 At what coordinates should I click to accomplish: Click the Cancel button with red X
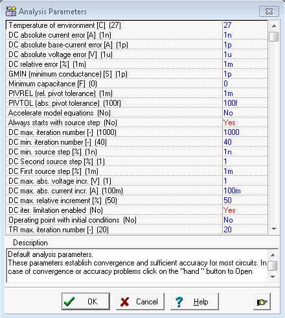pyautogui.click(x=140, y=301)
